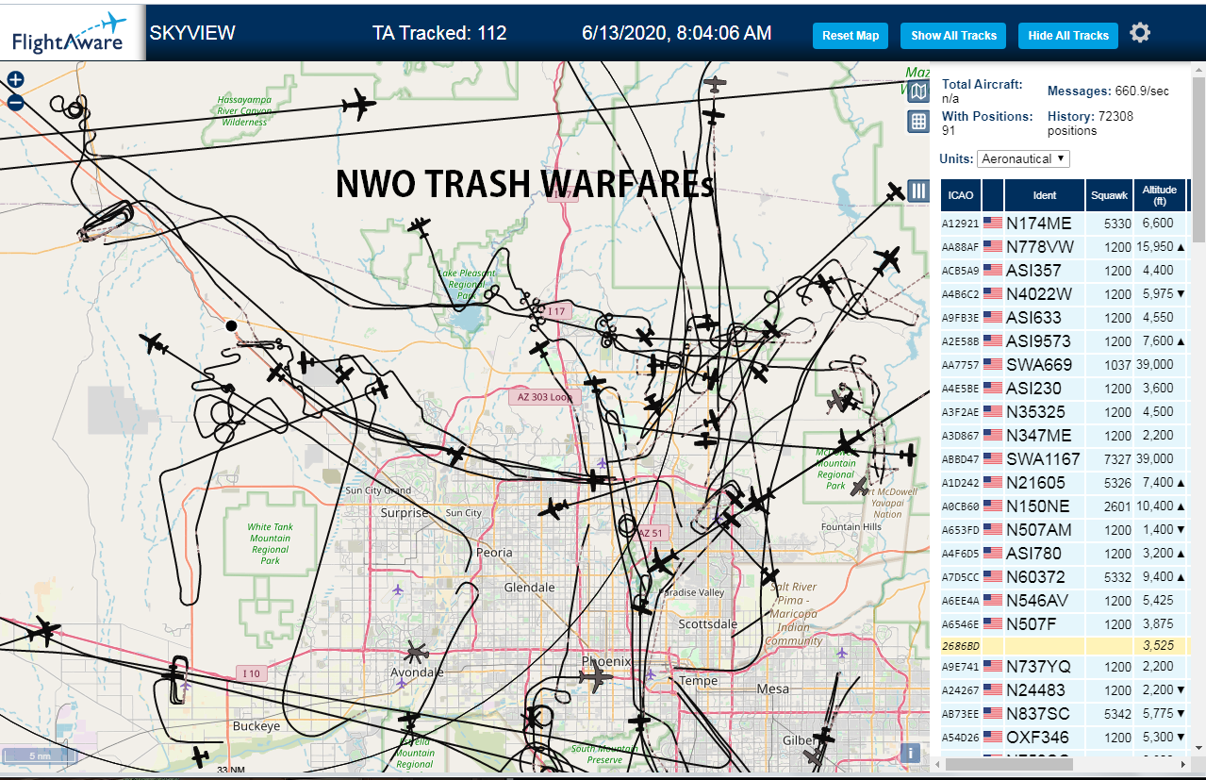The image size is (1206, 780).
Task: Open the Units Aeronautical dropdown
Action: click(1023, 158)
